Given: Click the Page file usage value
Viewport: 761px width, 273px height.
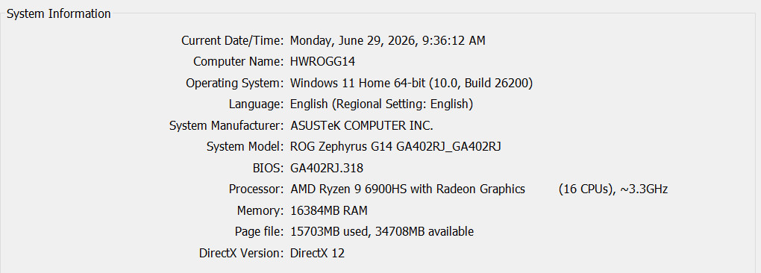Looking at the screenshot, I should click(382, 232).
